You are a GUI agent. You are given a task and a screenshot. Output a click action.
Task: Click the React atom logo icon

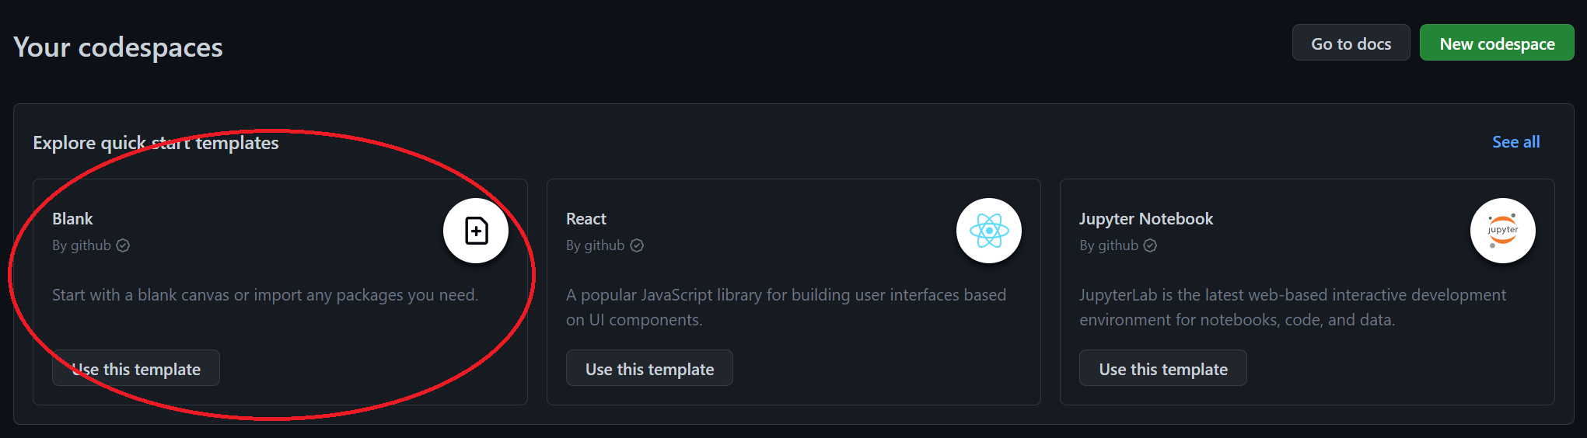tap(989, 231)
